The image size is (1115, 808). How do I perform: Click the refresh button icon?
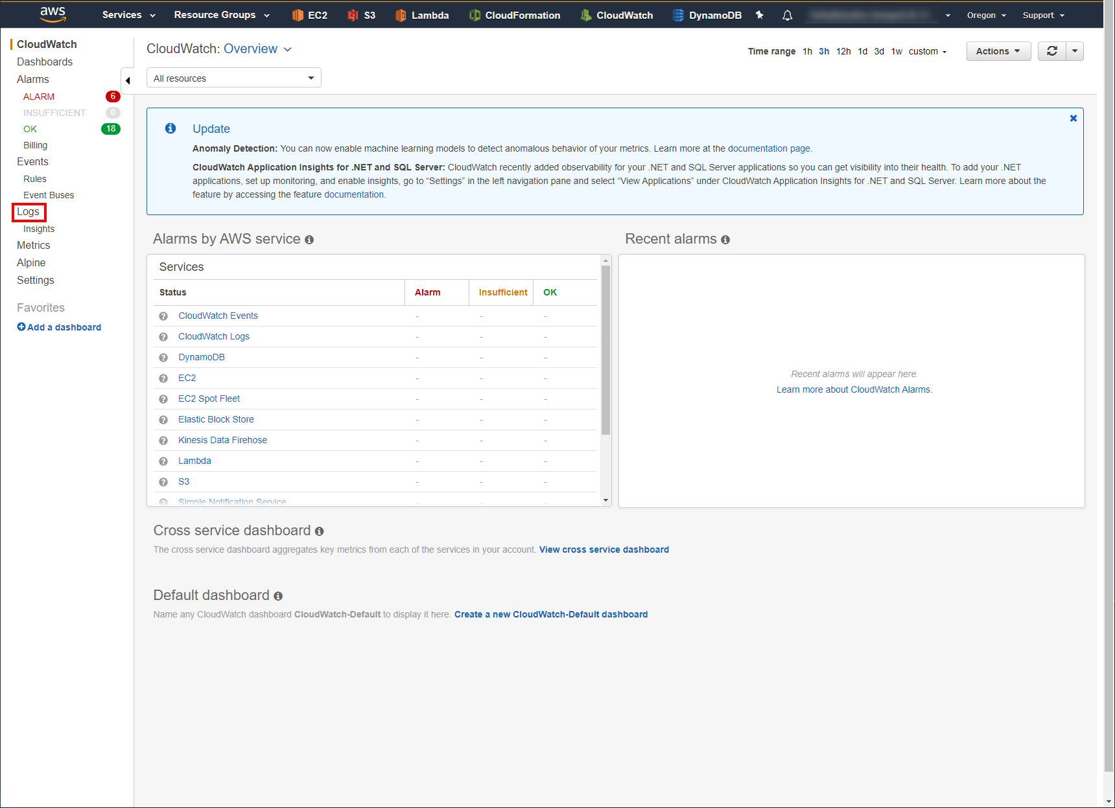tap(1051, 51)
